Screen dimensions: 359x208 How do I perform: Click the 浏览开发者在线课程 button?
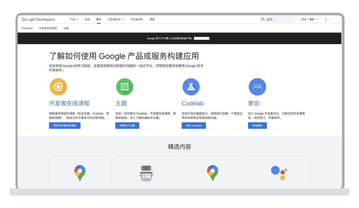65,125
